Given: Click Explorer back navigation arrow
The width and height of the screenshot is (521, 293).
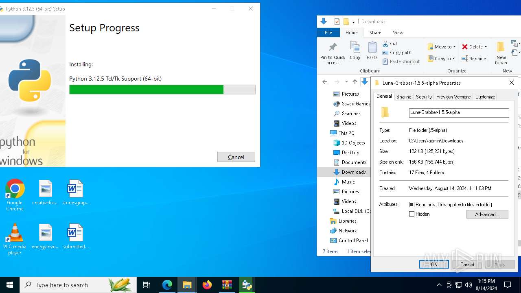Looking at the screenshot, I should [325, 82].
